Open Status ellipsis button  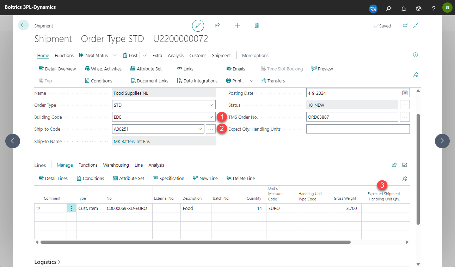click(405, 105)
